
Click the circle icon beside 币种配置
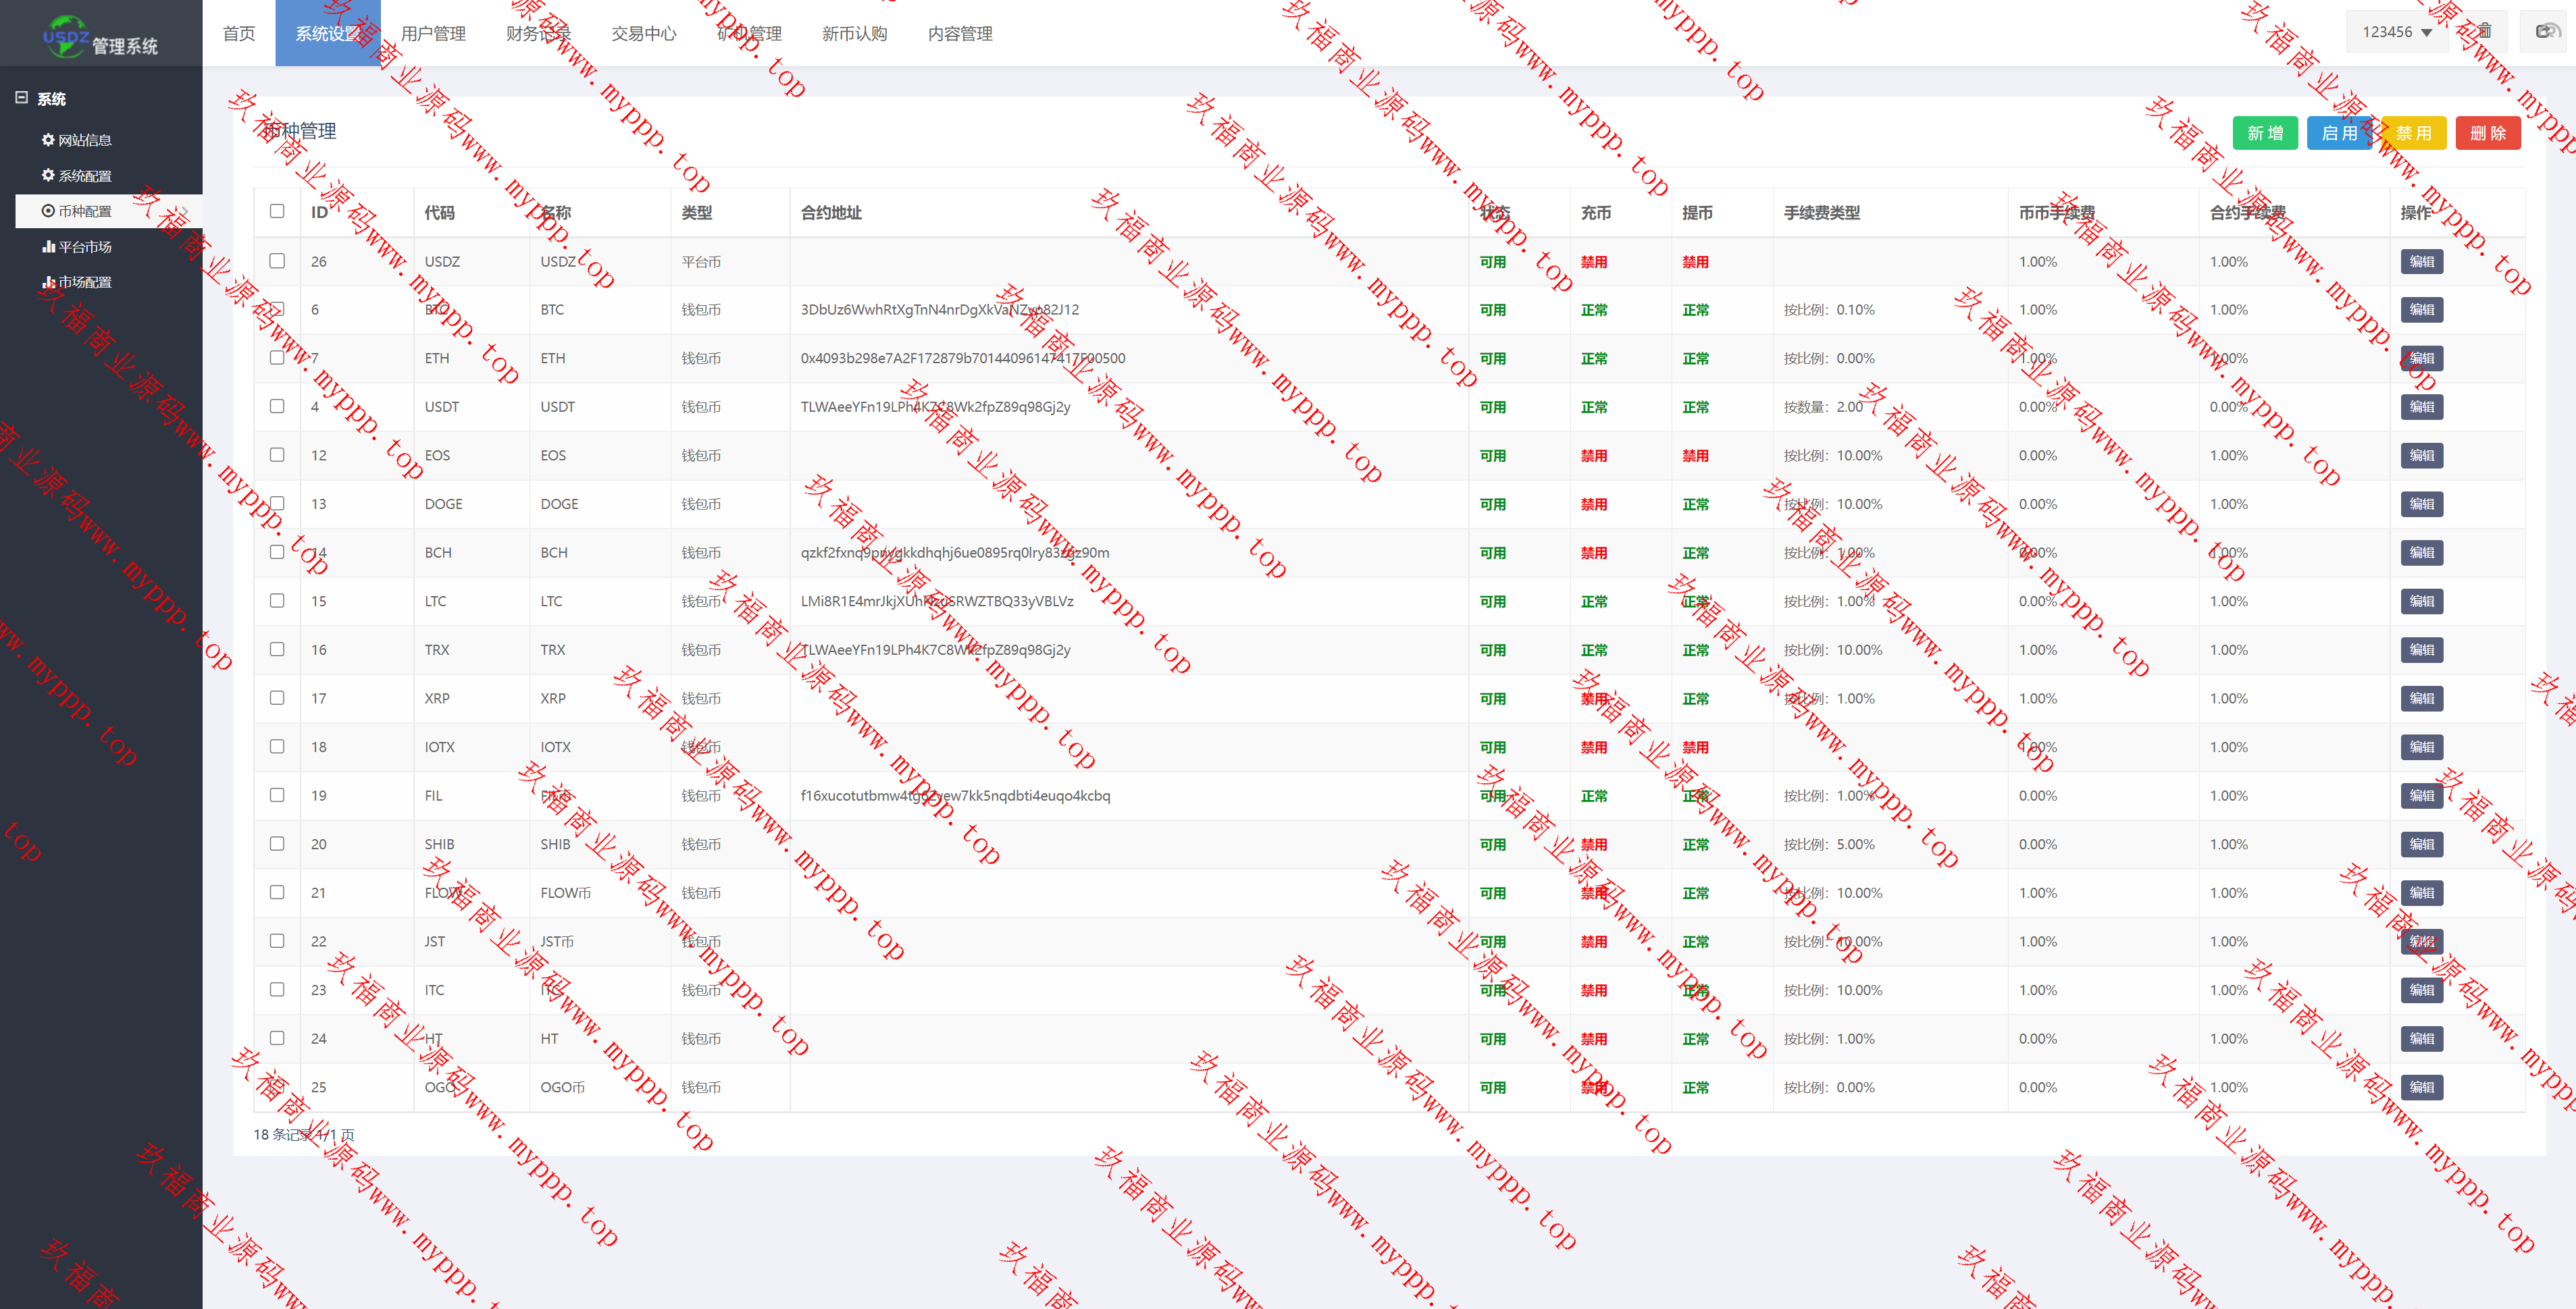[x=47, y=211]
